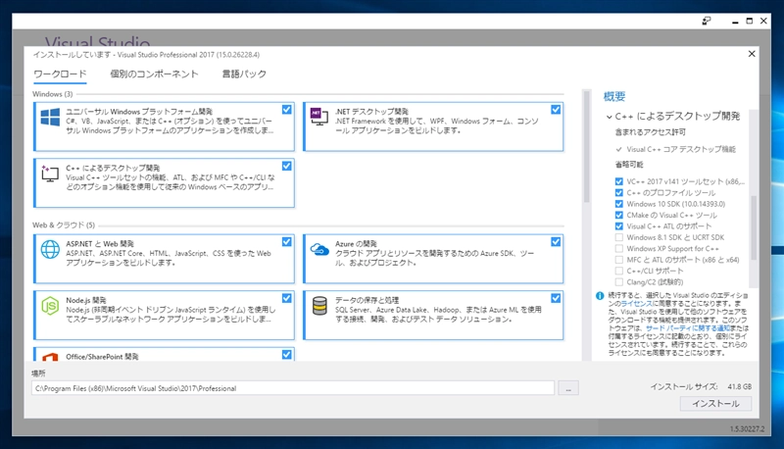Enable MFC and ATL support (x86 and x64)

point(619,260)
